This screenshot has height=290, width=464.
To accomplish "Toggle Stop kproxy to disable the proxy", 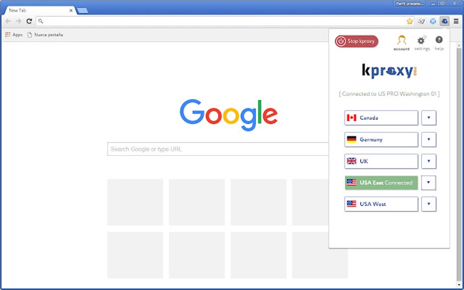I will pyautogui.click(x=356, y=41).
